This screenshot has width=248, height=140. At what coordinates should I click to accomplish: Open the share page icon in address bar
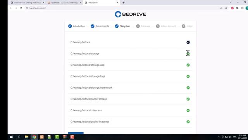tap(221, 8)
